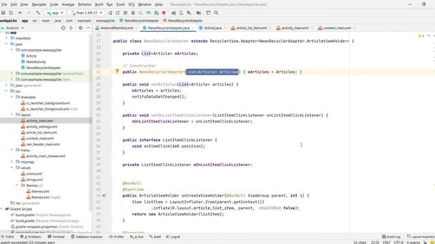Viewport: 435px width, 244px height.
Task: Click the CRLF line separator in status bar
Action: tap(387, 242)
